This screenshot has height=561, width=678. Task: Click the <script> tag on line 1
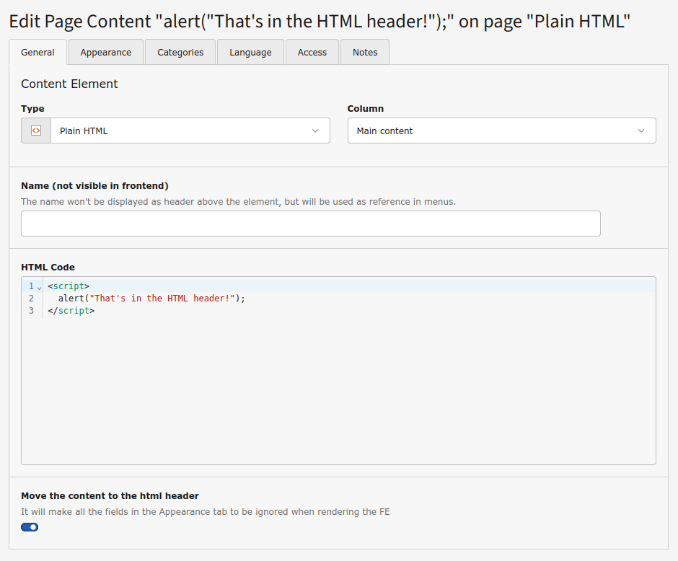click(x=67, y=286)
